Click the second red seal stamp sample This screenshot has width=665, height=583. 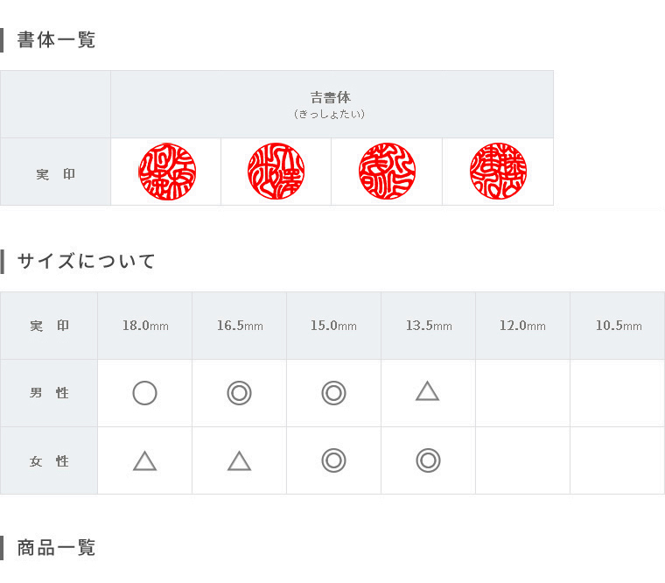[276, 171]
